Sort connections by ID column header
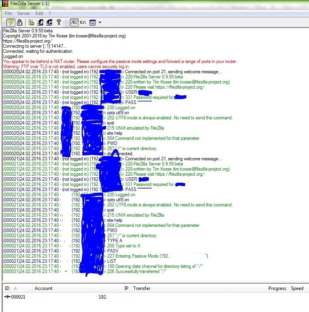The height and width of the screenshot is (312, 309). coord(17,288)
